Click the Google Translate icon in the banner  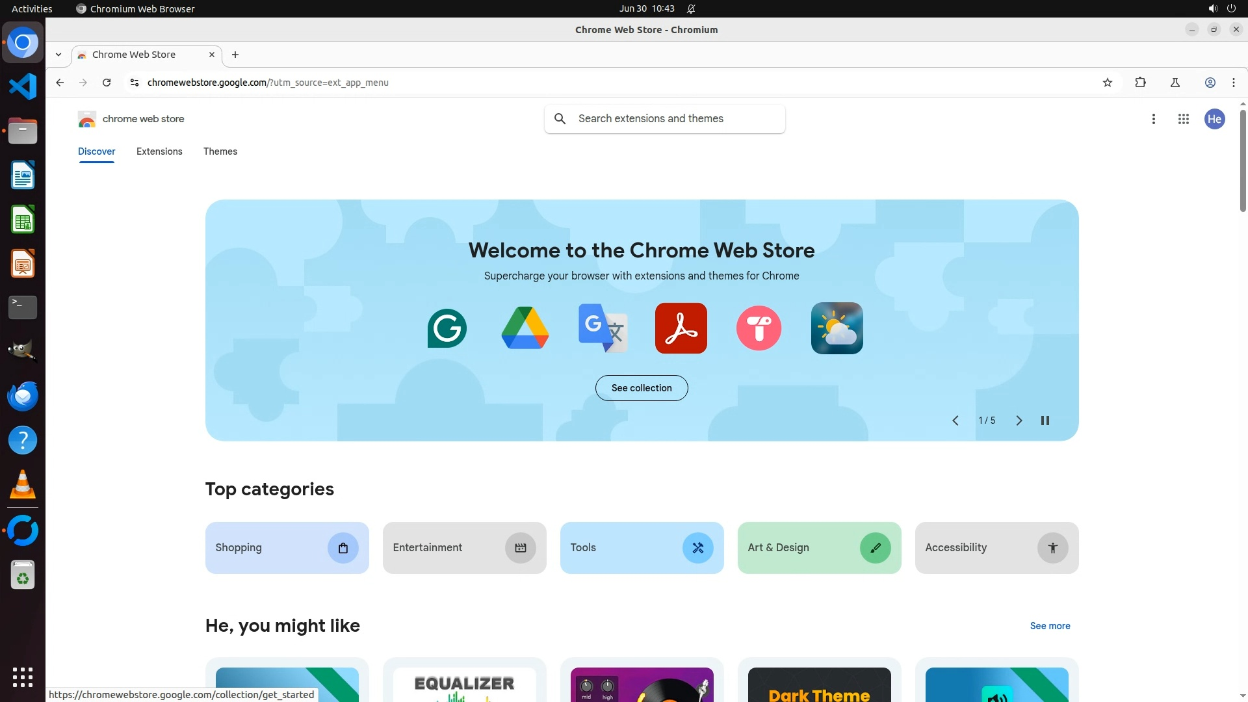tap(603, 328)
